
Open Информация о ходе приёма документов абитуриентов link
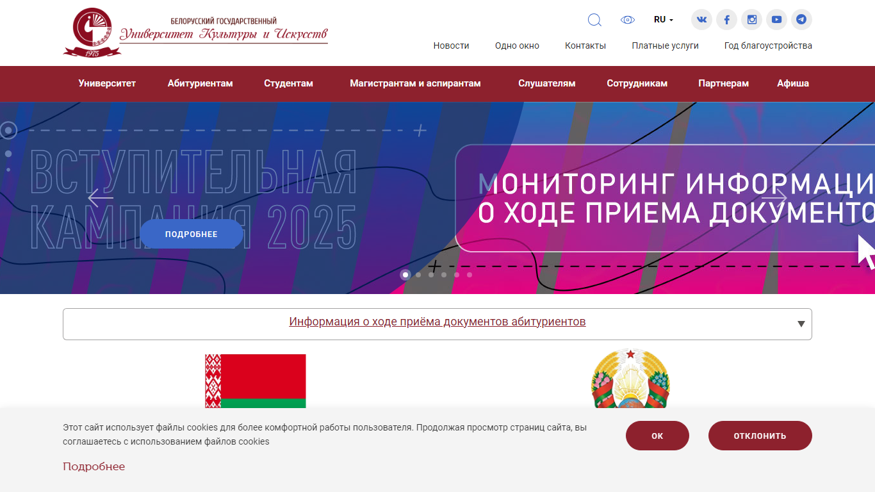click(x=437, y=322)
